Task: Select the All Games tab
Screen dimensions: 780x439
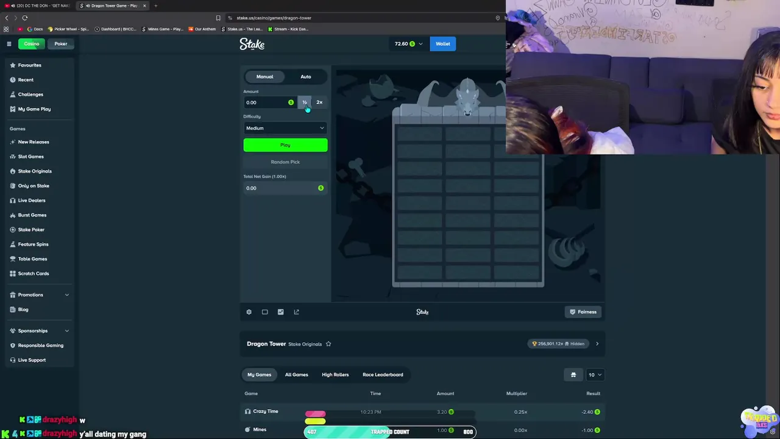Action: point(297,375)
